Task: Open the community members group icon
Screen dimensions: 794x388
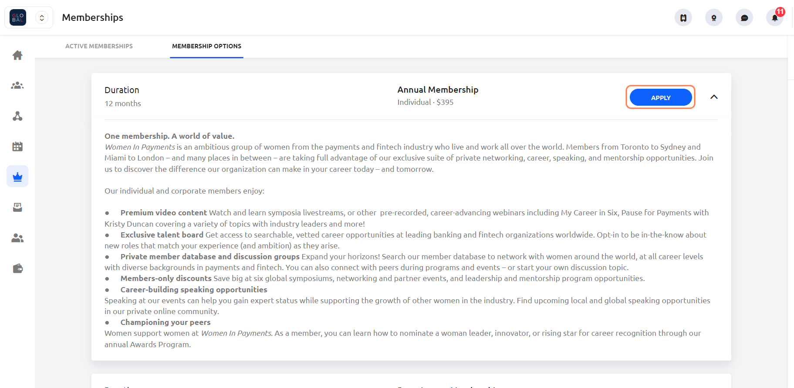Action: (x=17, y=86)
